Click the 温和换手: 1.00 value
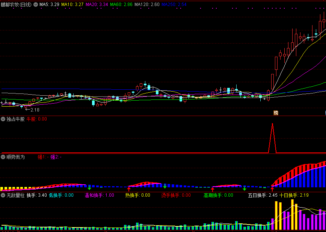326x232 pixels. click(x=100, y=196)
